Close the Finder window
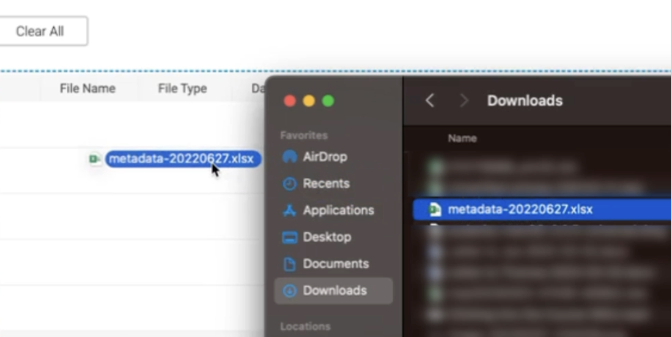671x337 pixels. tap(289, 101)
